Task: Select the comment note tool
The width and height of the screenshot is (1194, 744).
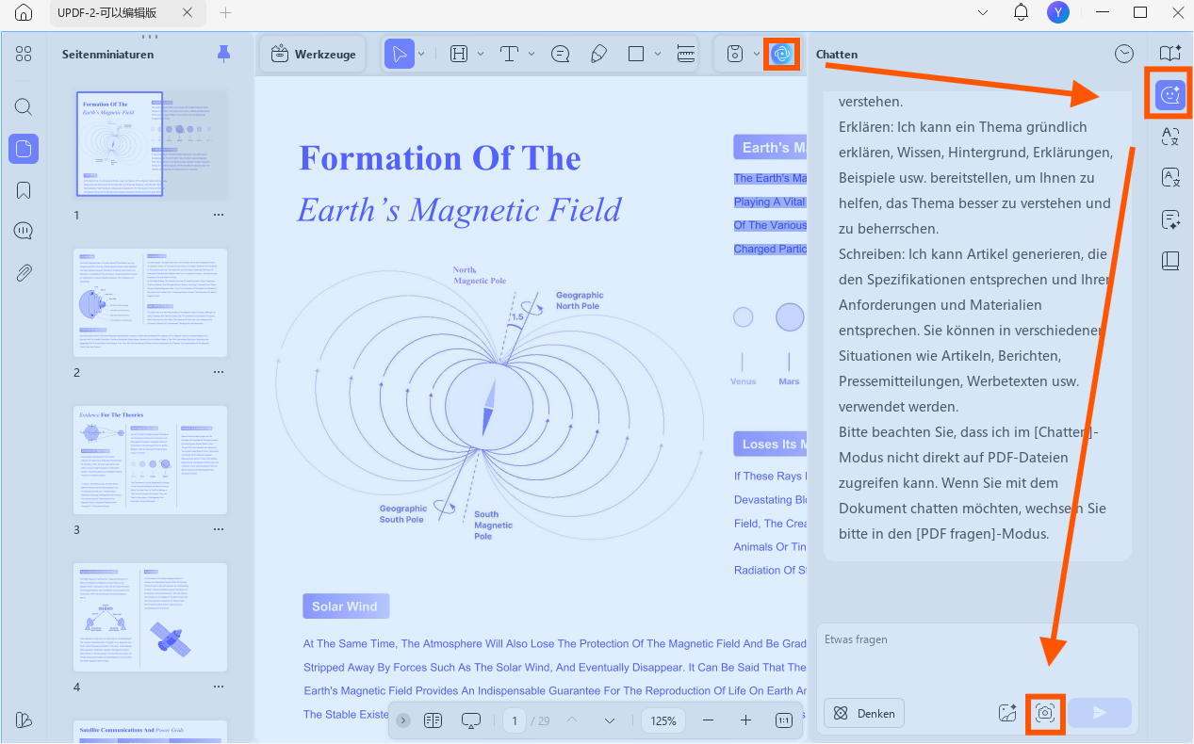Action: tap(561, 55)
